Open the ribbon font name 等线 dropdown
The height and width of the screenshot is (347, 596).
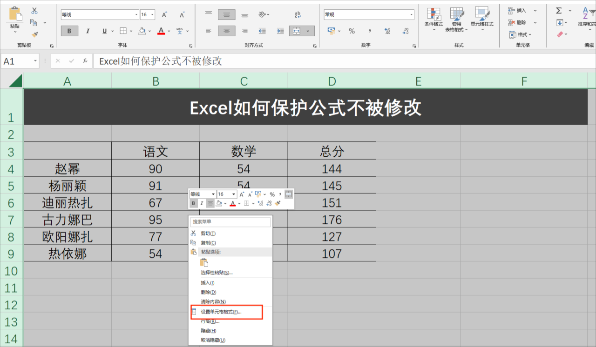click(x=136, y=15)
